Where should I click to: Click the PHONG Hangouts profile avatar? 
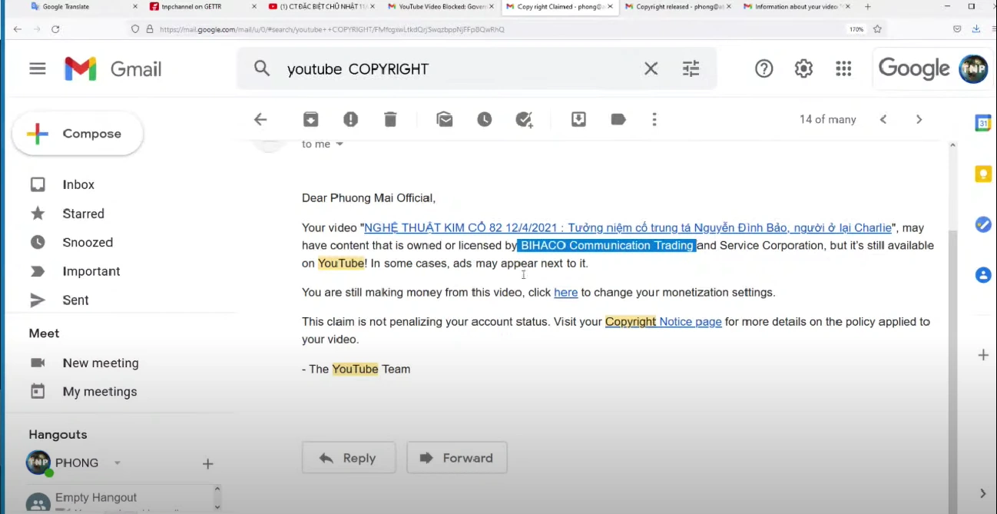[38, 463]
